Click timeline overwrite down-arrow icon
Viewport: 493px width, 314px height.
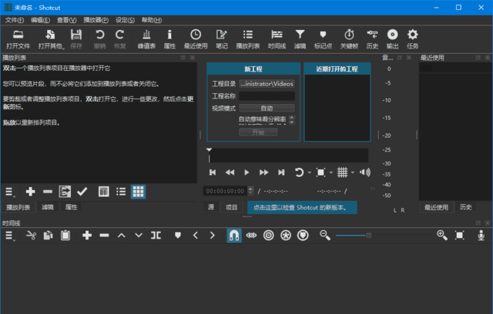139,235
